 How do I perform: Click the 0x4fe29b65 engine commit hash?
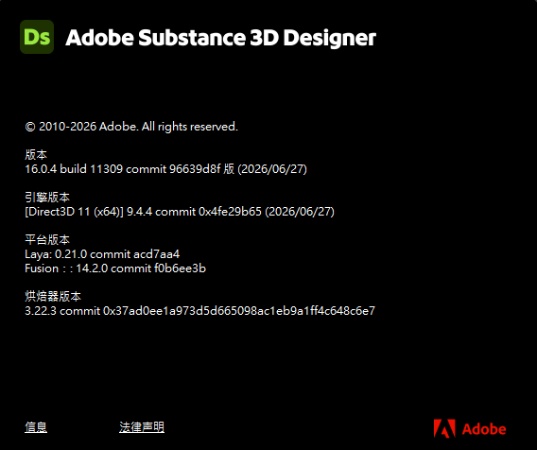(230, 212)
